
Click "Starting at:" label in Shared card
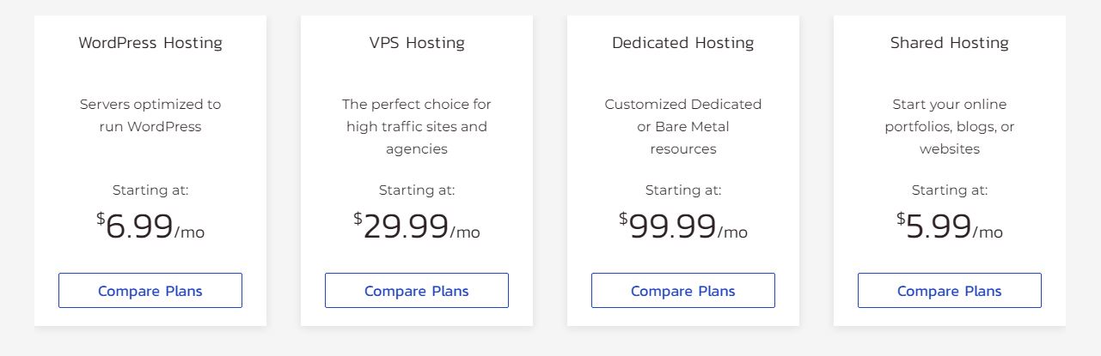coord(950,190)
